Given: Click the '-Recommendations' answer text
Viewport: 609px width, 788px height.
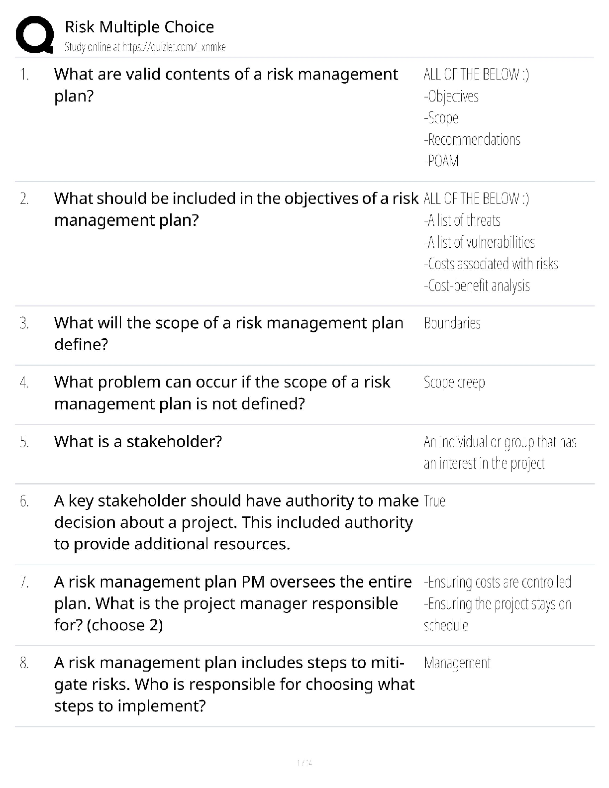Looking at the screenshot, I should [x=472, y=139].
